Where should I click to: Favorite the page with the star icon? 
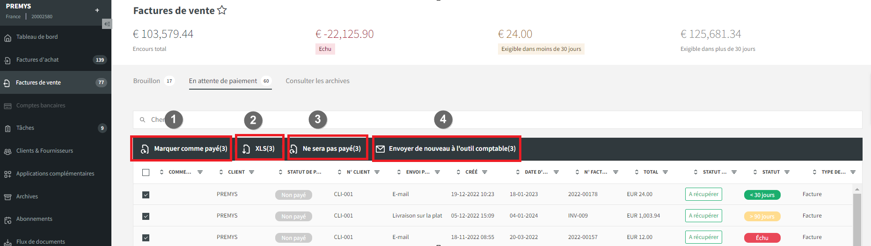tap(222, 10)
